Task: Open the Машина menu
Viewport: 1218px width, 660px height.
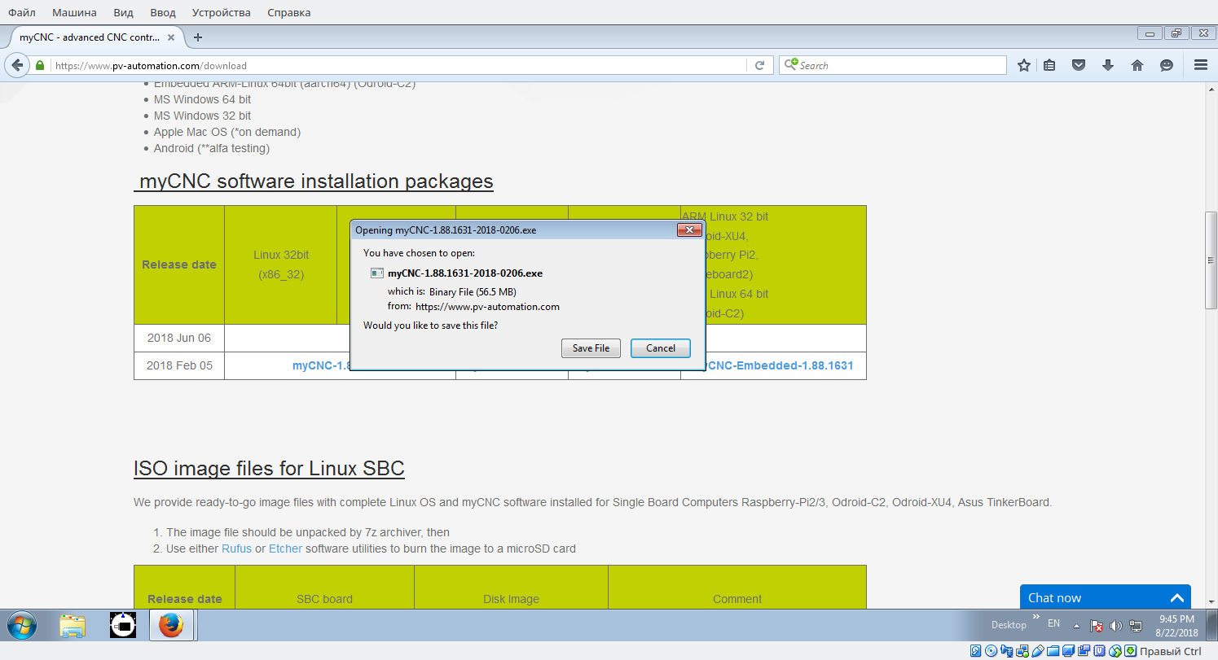Action: click(x=74, y=12)
